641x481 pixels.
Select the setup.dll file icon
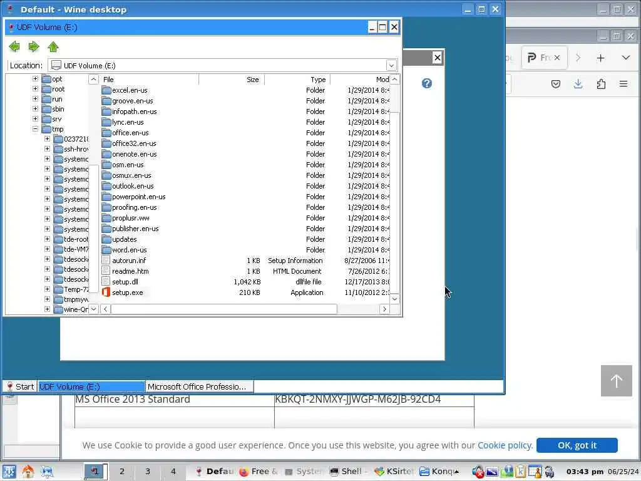[106, 281]
